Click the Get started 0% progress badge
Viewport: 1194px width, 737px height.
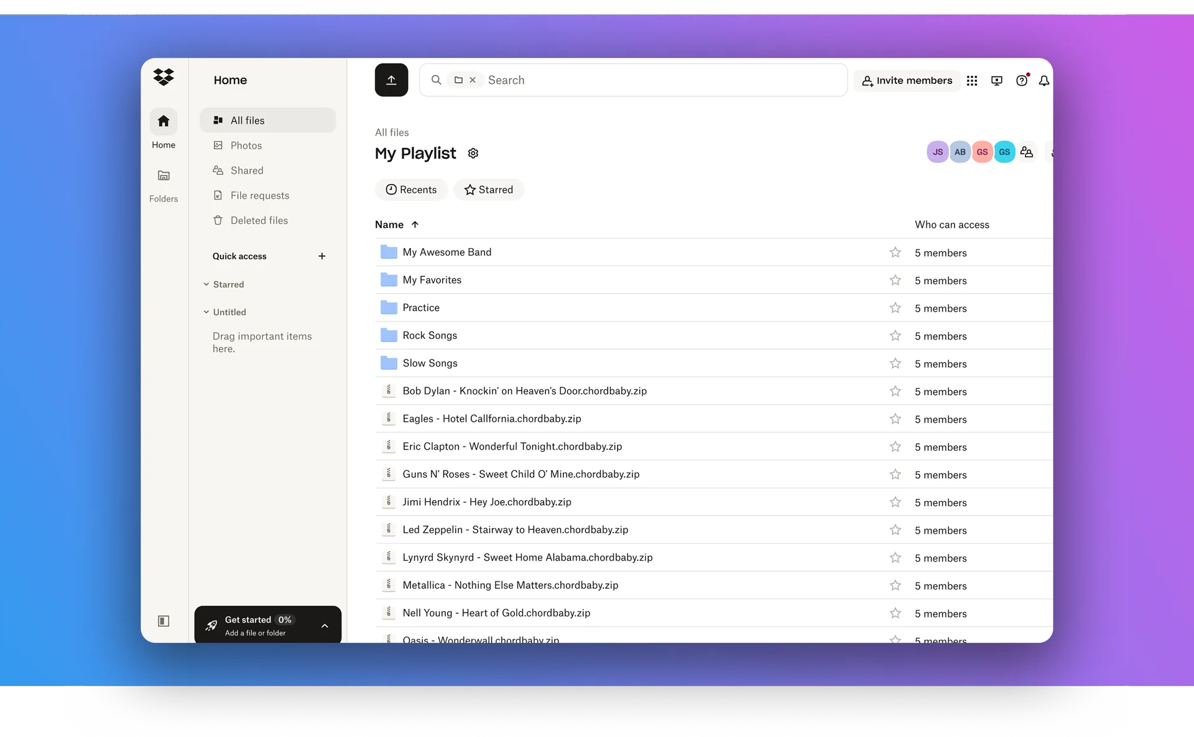(285, 619)
